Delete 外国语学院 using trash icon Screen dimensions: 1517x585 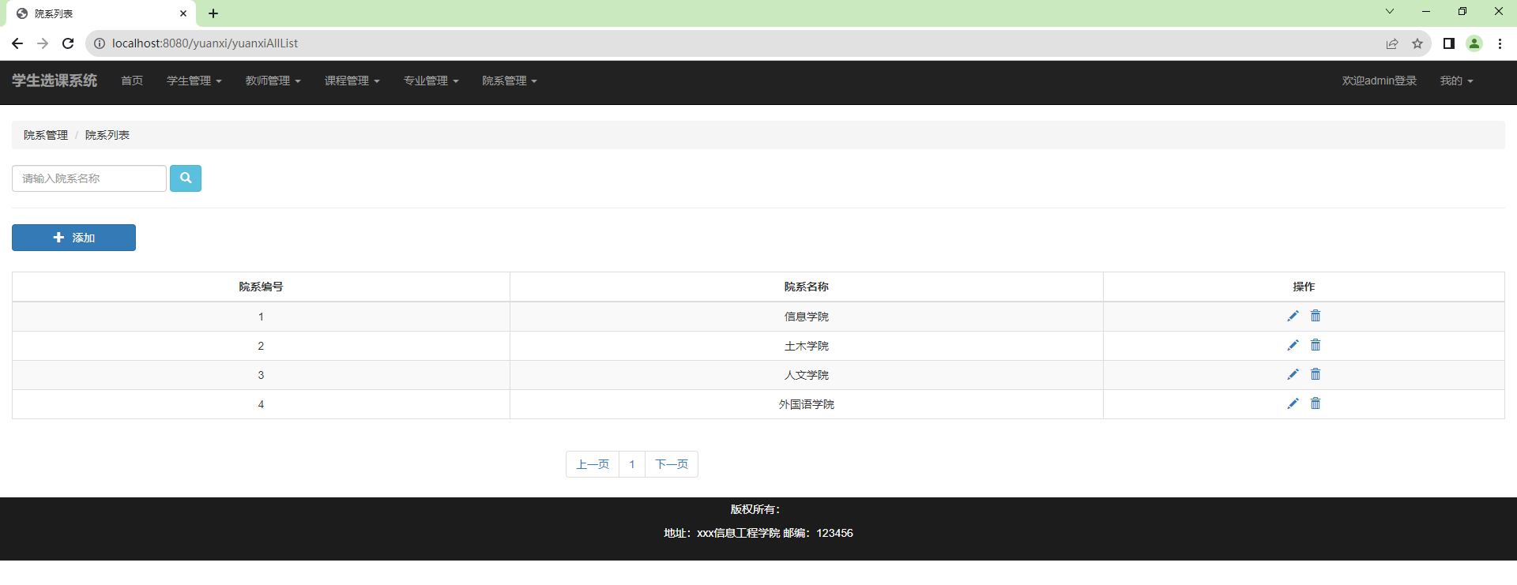pyautogui.click(x=1316, y=403)
